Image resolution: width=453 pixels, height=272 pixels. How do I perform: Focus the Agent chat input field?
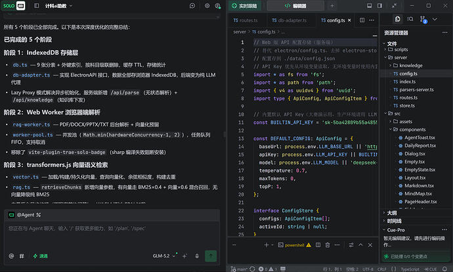point(112,235)
